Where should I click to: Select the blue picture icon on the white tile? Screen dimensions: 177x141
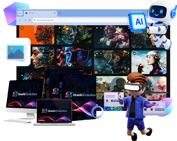(x=15, y=52)
